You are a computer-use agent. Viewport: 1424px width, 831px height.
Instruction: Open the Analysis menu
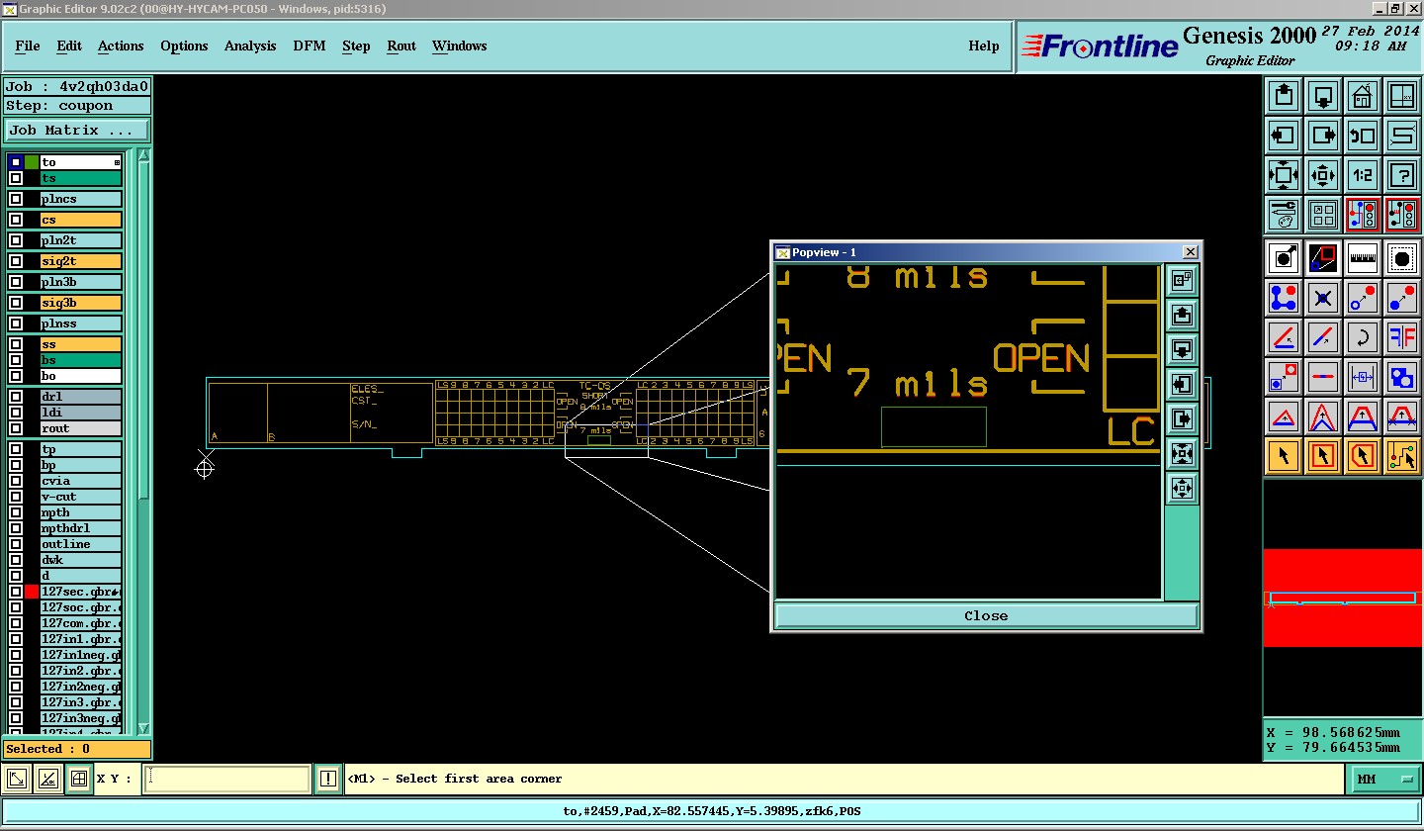[250, 46]
